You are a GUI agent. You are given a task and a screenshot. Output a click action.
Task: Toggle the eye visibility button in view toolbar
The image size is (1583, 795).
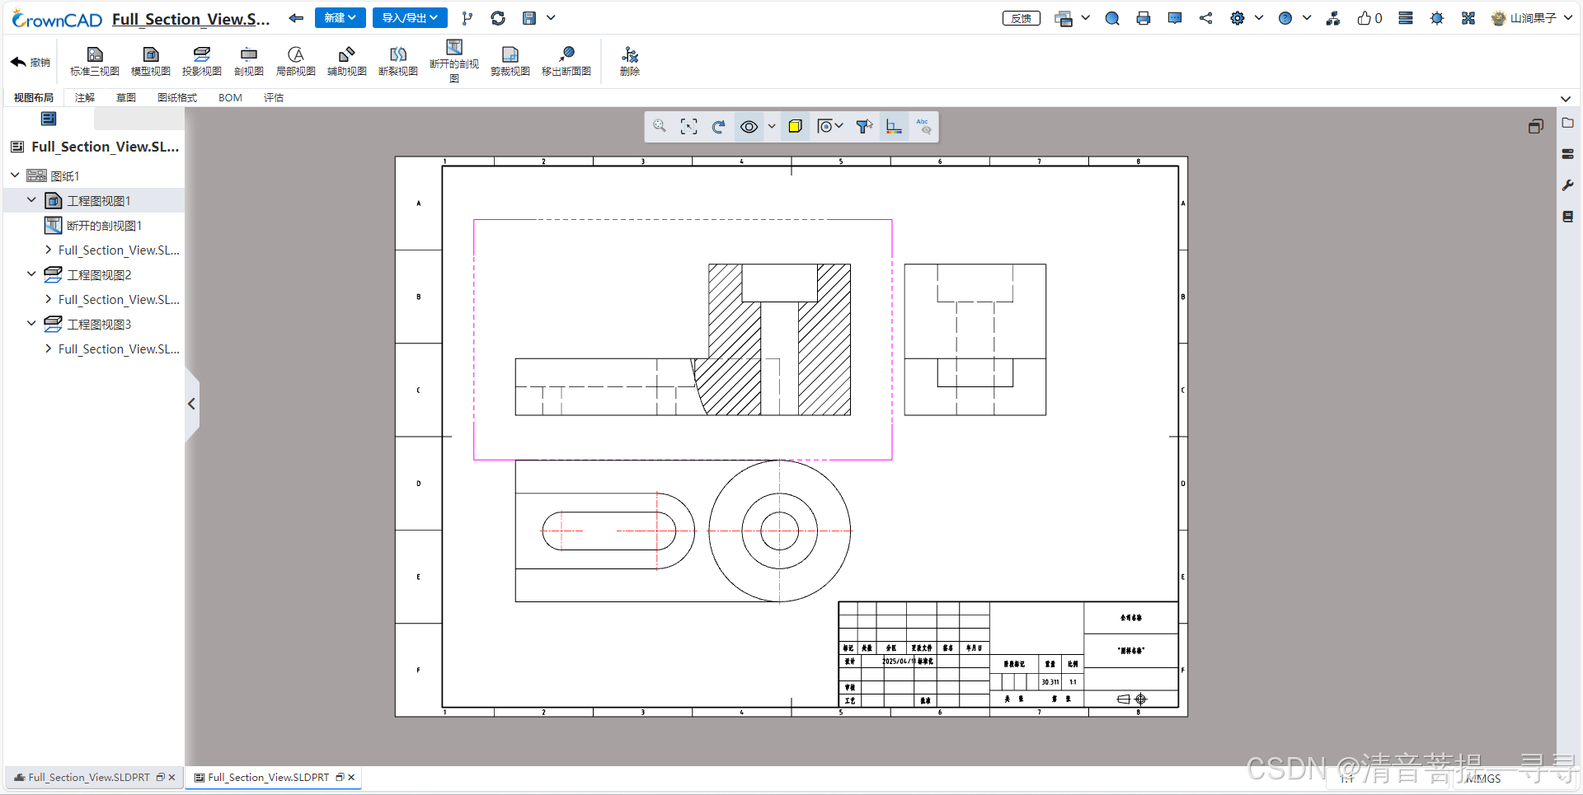pos(749,126)
